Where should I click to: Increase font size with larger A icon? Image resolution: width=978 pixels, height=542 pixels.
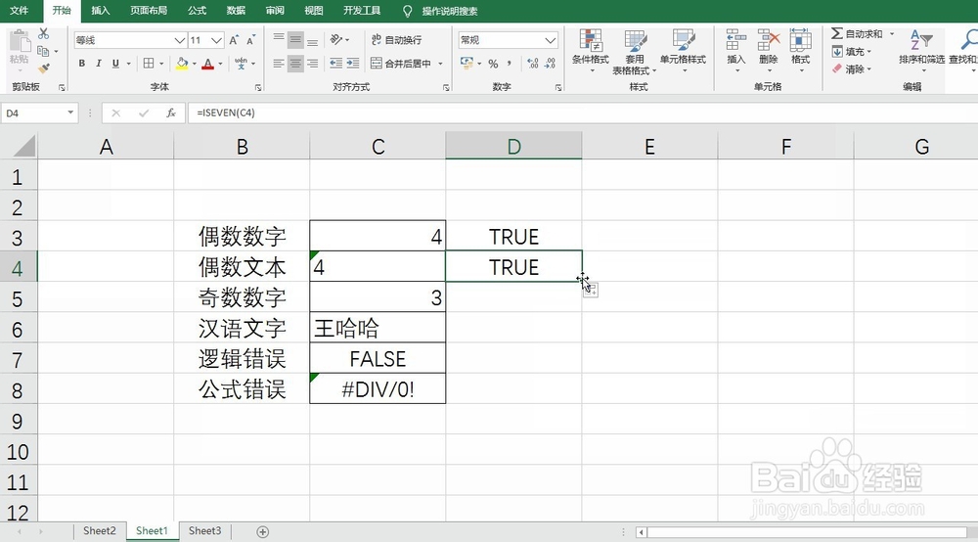[234, 40]
